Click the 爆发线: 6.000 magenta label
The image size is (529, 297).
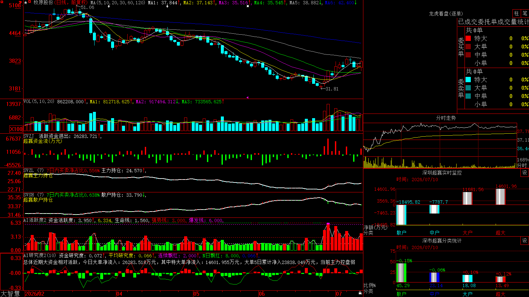(206, 220)
